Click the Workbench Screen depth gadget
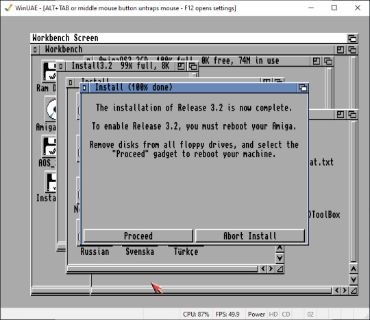The height and width of the screenshot is (320, 370). [352, 38]
